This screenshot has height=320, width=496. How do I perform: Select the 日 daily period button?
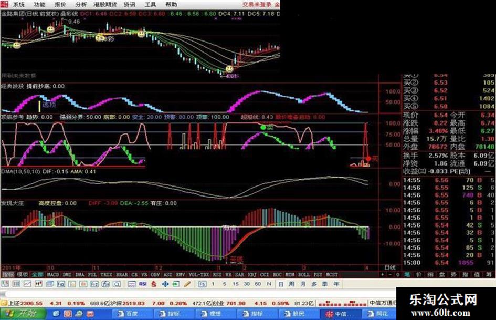point(281,284)
